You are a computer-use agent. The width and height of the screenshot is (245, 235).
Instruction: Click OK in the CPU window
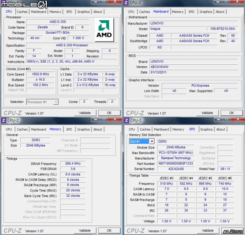tap(109, 113)
